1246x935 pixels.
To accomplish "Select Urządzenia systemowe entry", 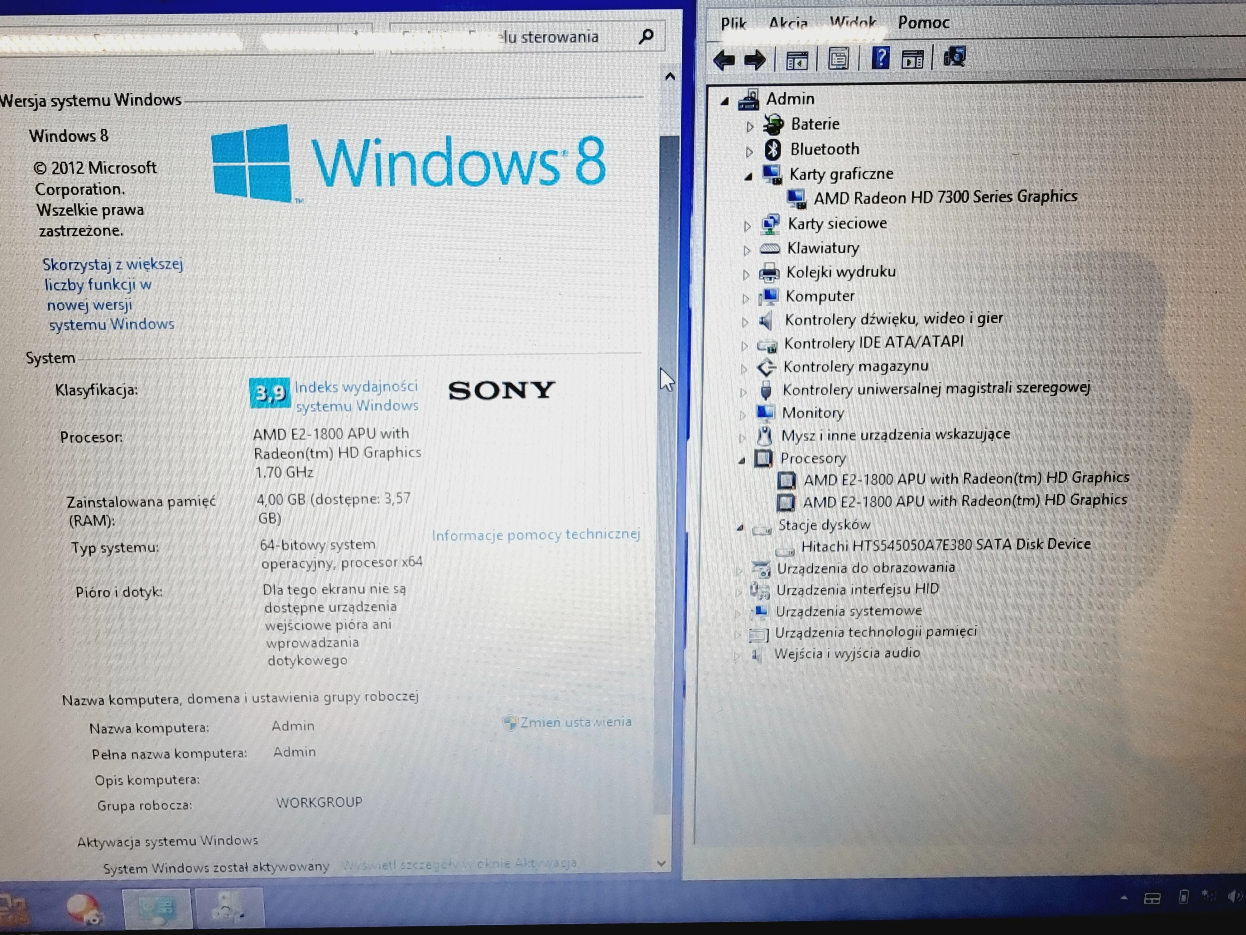I will click(x=849, y=611).
